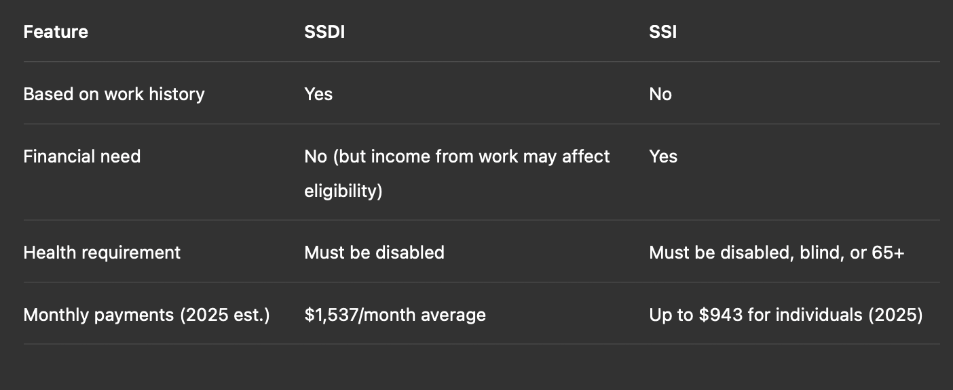
Task: Click 'Must be disabled, blind, or 65+' cell
Action: pyautogui.click(x=777, y=253)
